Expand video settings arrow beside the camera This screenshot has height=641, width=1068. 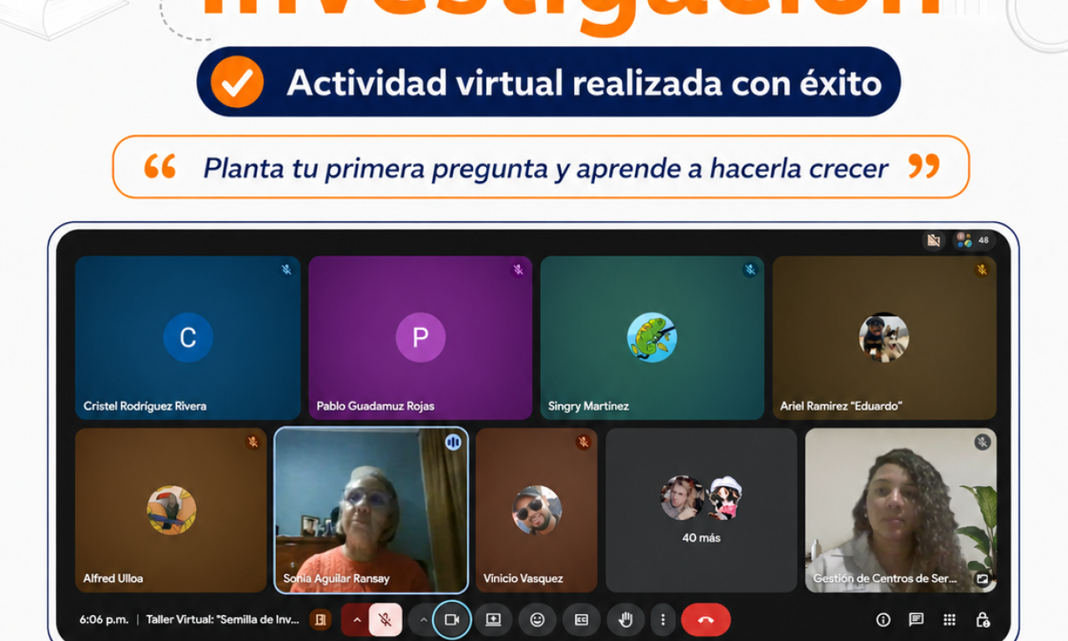pos(423,620)
